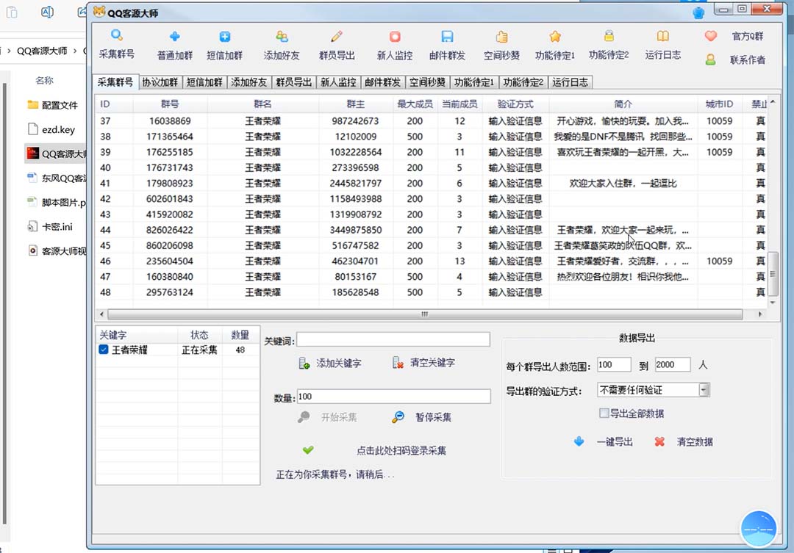Open the 不需要任何验证 verification dropdown
The width and height of the screenshot is (794, 553).
[704, 389]
